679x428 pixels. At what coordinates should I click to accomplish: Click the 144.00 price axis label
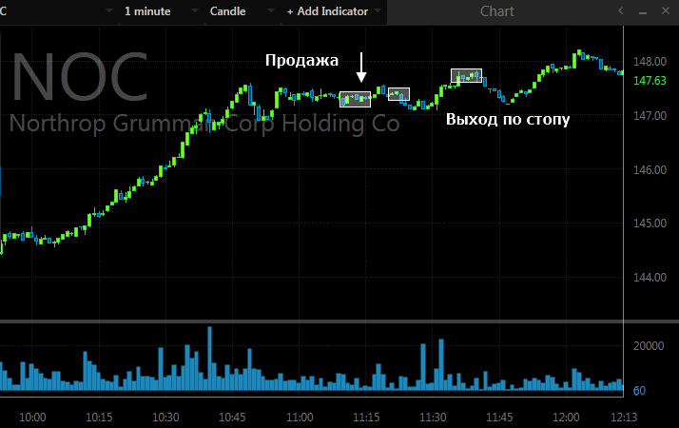tap(650, 278)
